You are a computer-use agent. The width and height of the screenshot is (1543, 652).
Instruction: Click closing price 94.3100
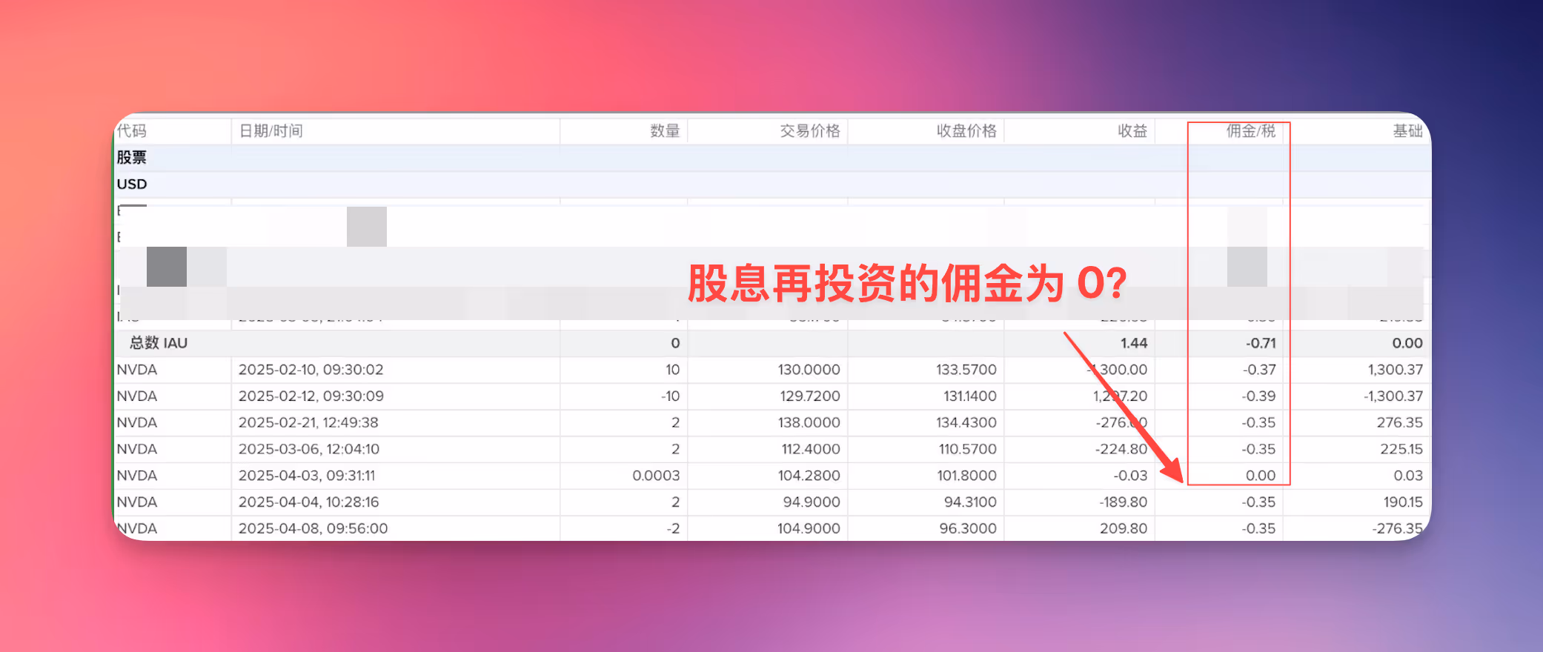point(970,502)
